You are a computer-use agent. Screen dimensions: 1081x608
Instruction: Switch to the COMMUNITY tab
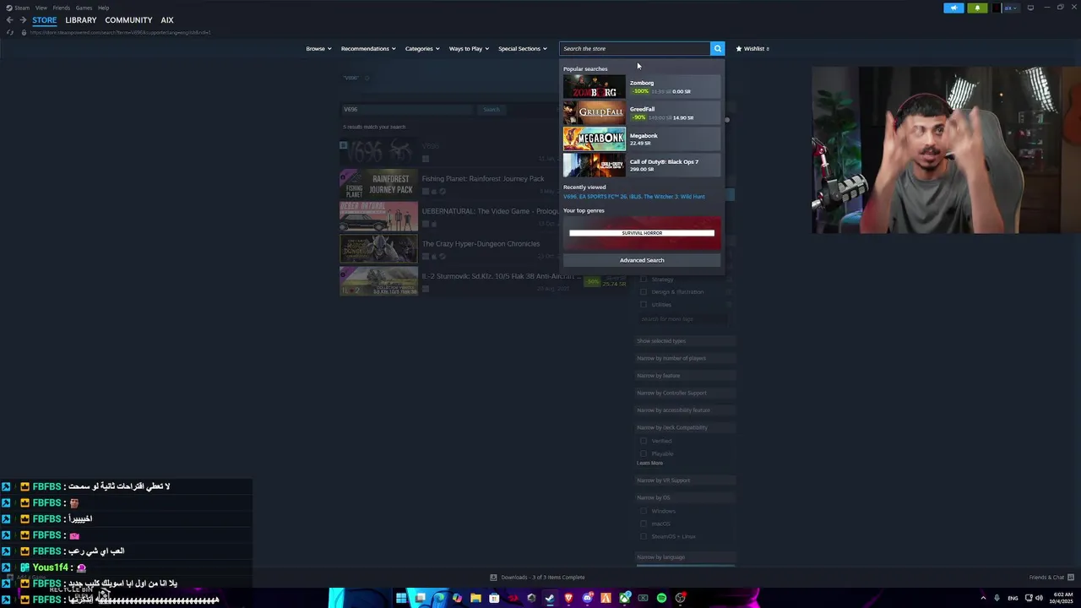point(128,20)
